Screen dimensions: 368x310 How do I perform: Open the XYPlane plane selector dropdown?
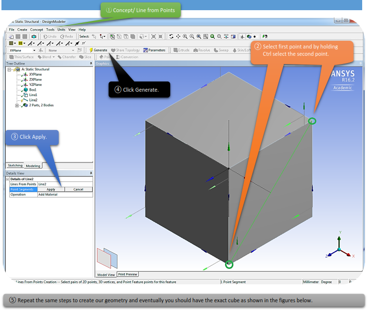34,50
